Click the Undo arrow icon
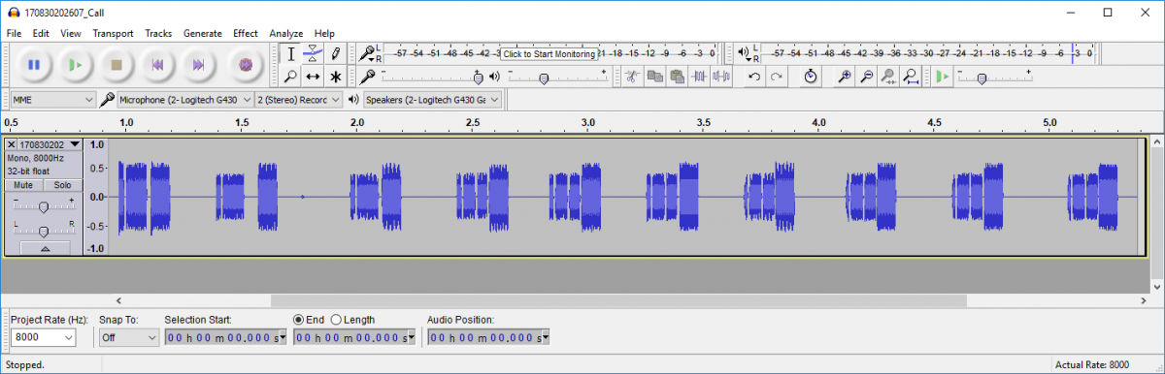The height and width of the screenshot is (374, 1165). click(754, 77)
